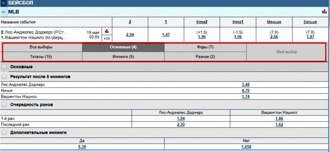Open match statistics icon beside 19 мая

point(107,31)
